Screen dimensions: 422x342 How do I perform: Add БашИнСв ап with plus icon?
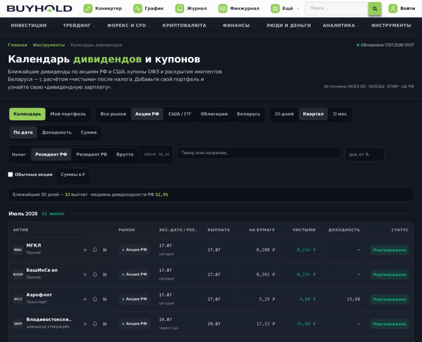tap(85, 275)
